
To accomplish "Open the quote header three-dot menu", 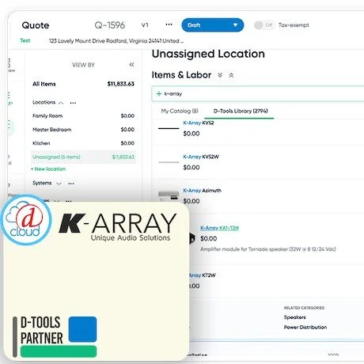I will coord(169,25).
